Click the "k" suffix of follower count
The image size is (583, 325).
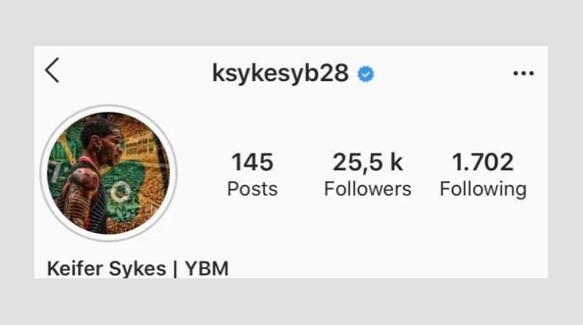click(x=397, y=162)
